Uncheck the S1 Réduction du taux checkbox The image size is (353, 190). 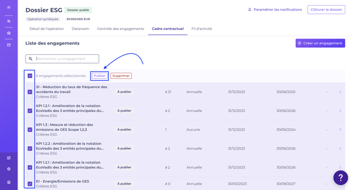(x=30, y=92)
